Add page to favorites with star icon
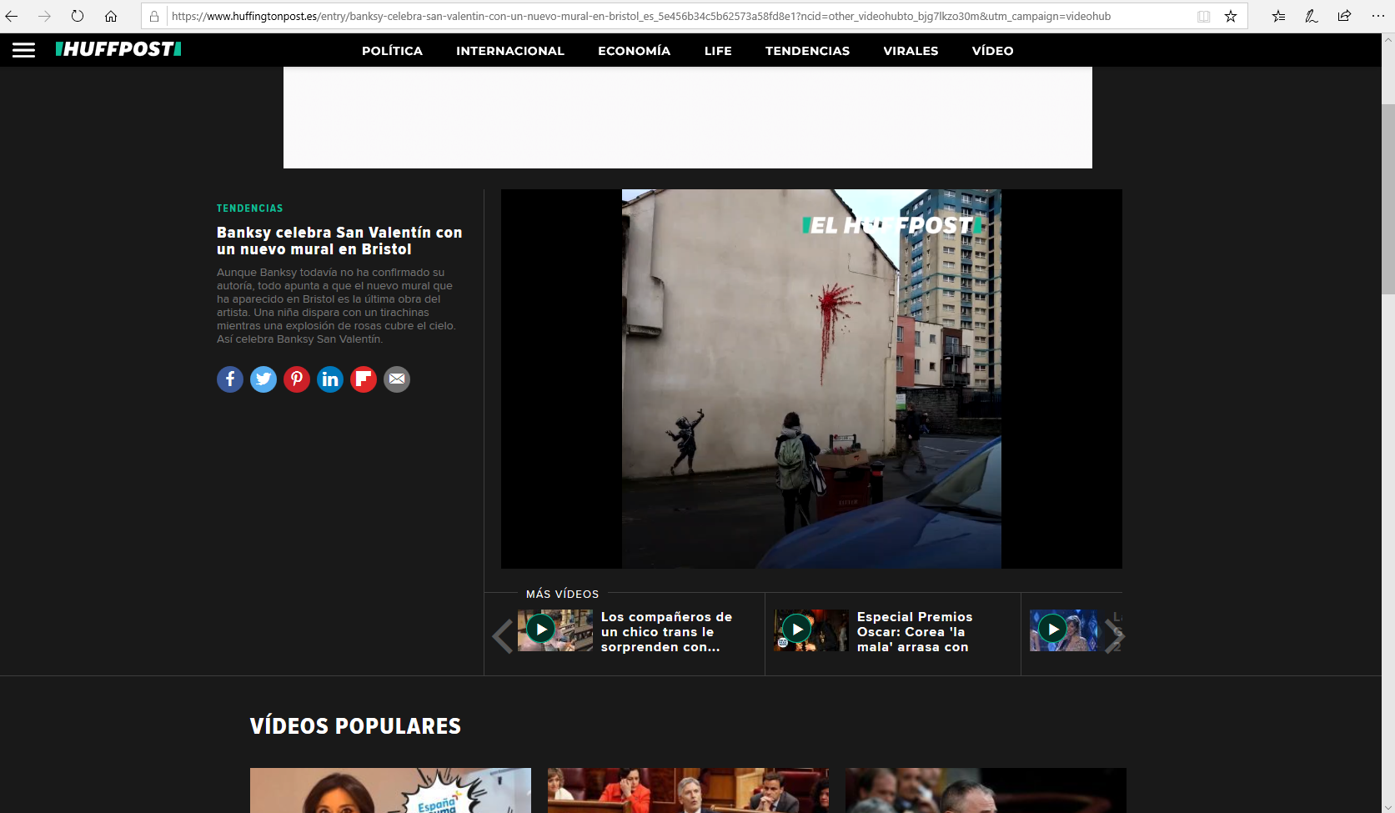 click(1230, 16)
